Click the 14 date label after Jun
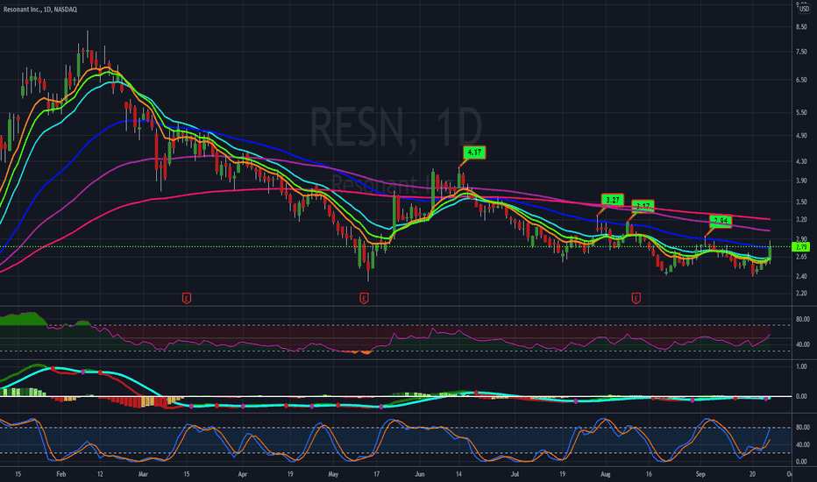This screenshot has width=817, height=482. pos(459,474)
